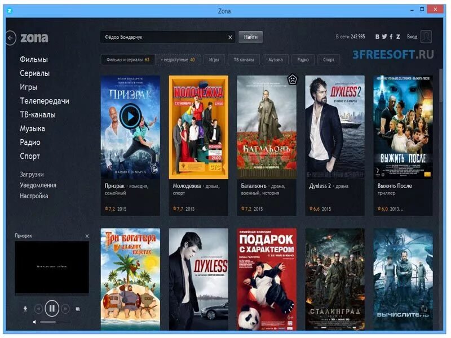Open the Facebook icon
Screen dimensions: 451x338
tap(391, 37)
